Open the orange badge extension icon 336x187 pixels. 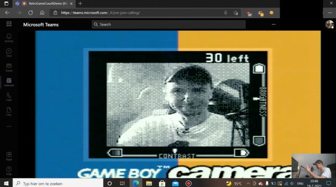click(261, 13)
